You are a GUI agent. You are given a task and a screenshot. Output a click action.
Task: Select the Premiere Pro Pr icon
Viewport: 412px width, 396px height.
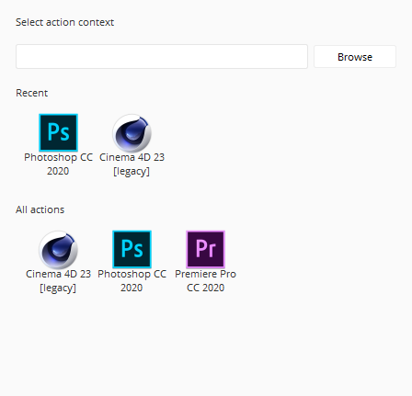tap(205, 249)
